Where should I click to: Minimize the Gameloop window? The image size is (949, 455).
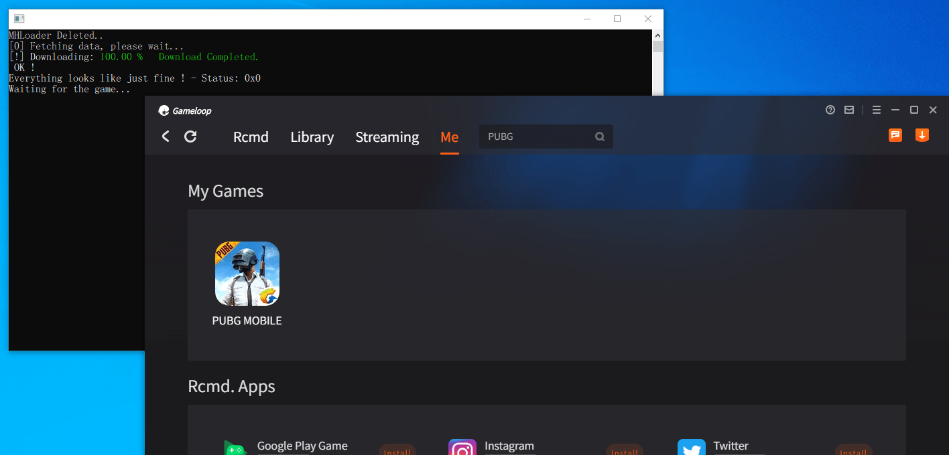click(x=895, y=110)
